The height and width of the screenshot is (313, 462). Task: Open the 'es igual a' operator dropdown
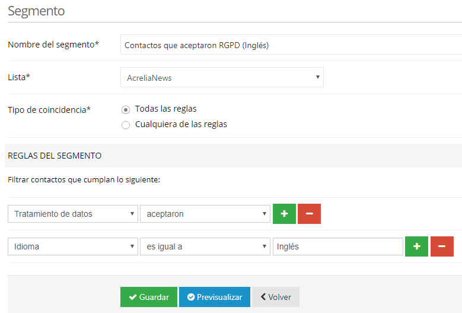pos(205,246)
